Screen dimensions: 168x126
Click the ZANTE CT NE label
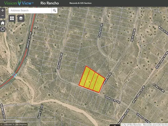(x=41, y=112)
